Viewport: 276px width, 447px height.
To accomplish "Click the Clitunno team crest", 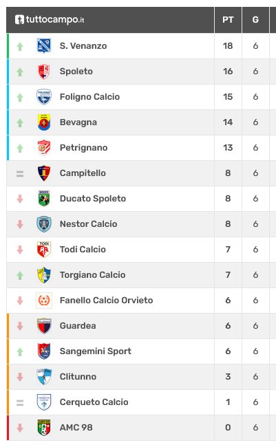I will (x=44, y=377).
